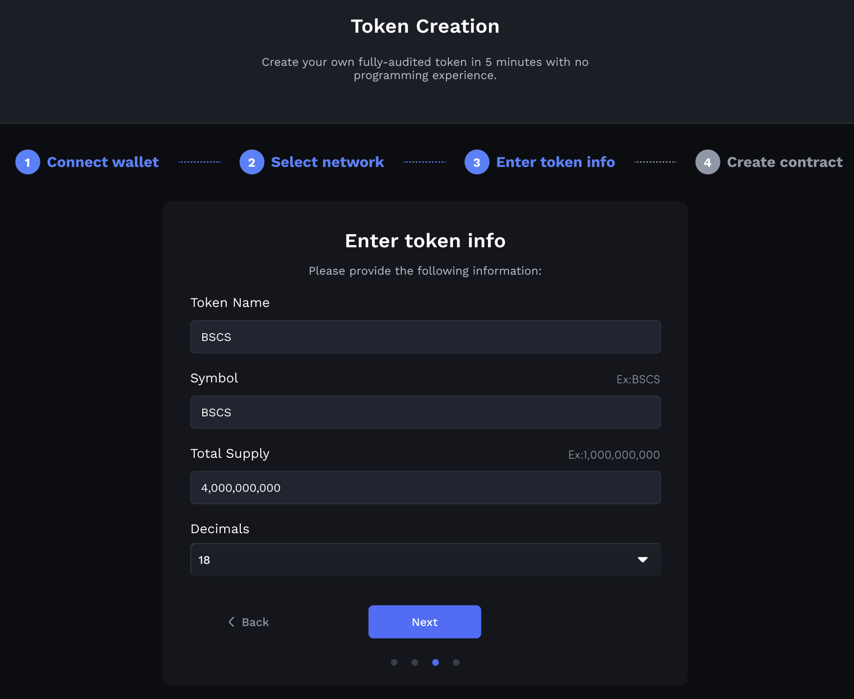854x699 pixels.
Task: Click the step 2 circle icon
Action: [252, 162]
